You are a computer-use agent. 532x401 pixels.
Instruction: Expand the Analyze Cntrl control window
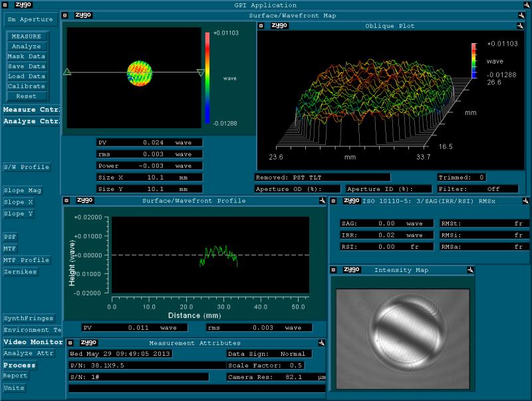point(31,121)
